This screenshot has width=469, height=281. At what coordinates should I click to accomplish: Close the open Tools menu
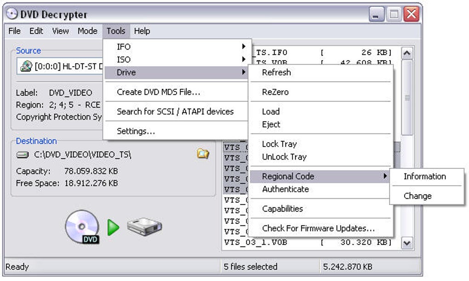coord(116,31)
